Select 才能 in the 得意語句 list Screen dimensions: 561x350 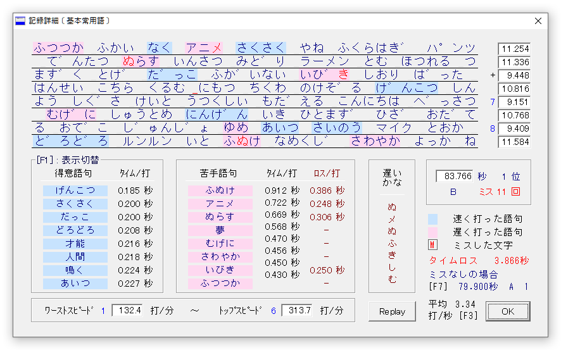[x=75, y=244]
